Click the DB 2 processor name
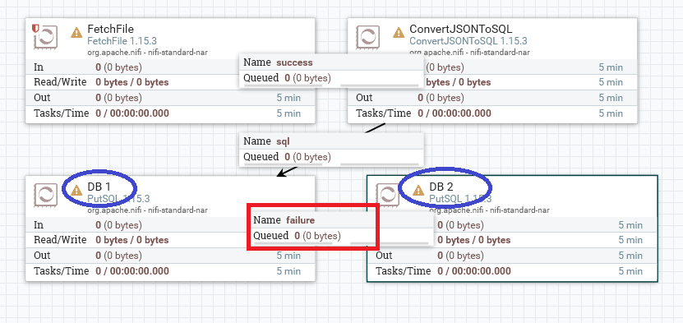 [x=441, y=187]
